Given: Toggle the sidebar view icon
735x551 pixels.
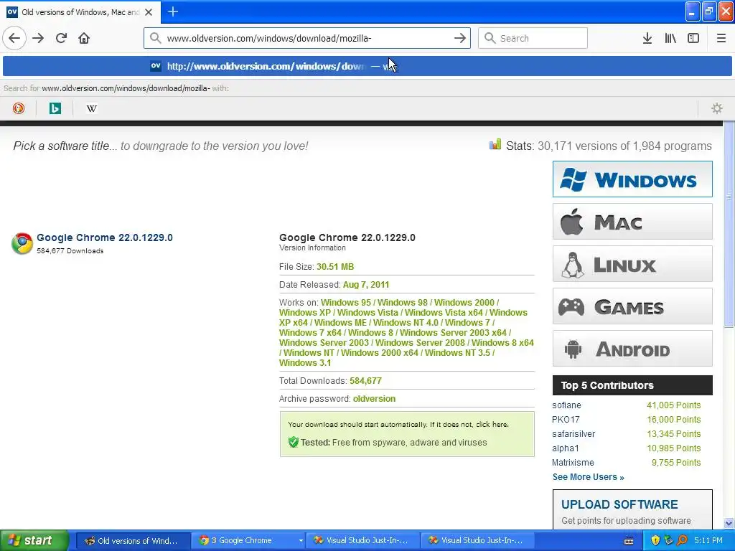Looking at the screenshot, I should tap(693, 38).
